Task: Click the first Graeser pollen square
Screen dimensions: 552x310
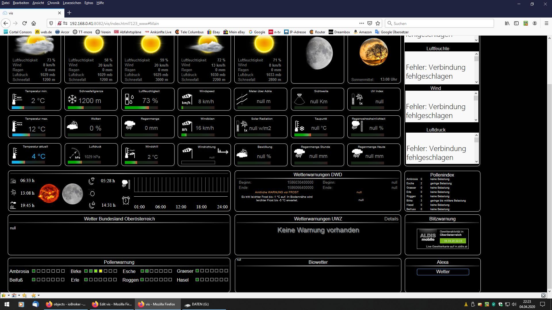Action: pyautogui.click(x=197, y=271)
